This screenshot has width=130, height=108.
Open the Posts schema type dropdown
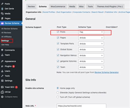(91, 32)
